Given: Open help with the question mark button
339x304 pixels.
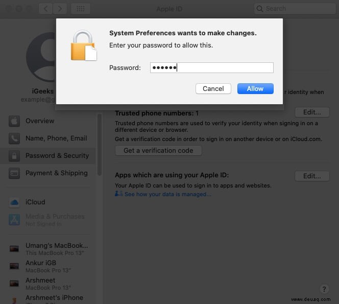Looking at the screenshot, I should tap(324, 289).
